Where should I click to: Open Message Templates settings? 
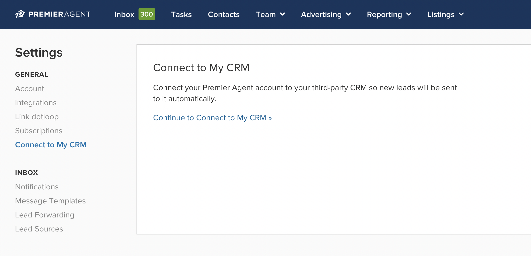50,201
